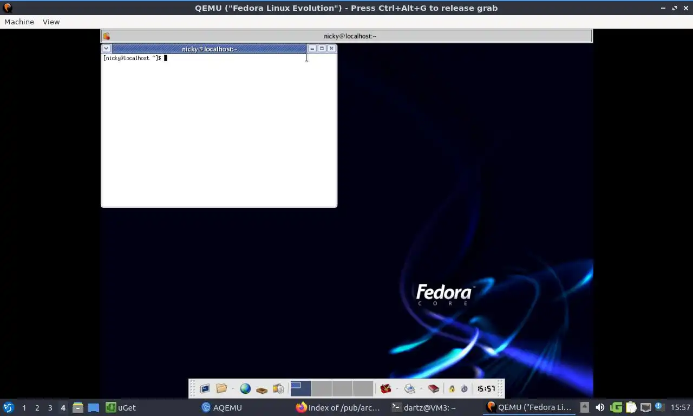The width and height of the screenshot is (693, 416).
Task: Launch terminal from the Fedora panel
Action: point(205,388)
